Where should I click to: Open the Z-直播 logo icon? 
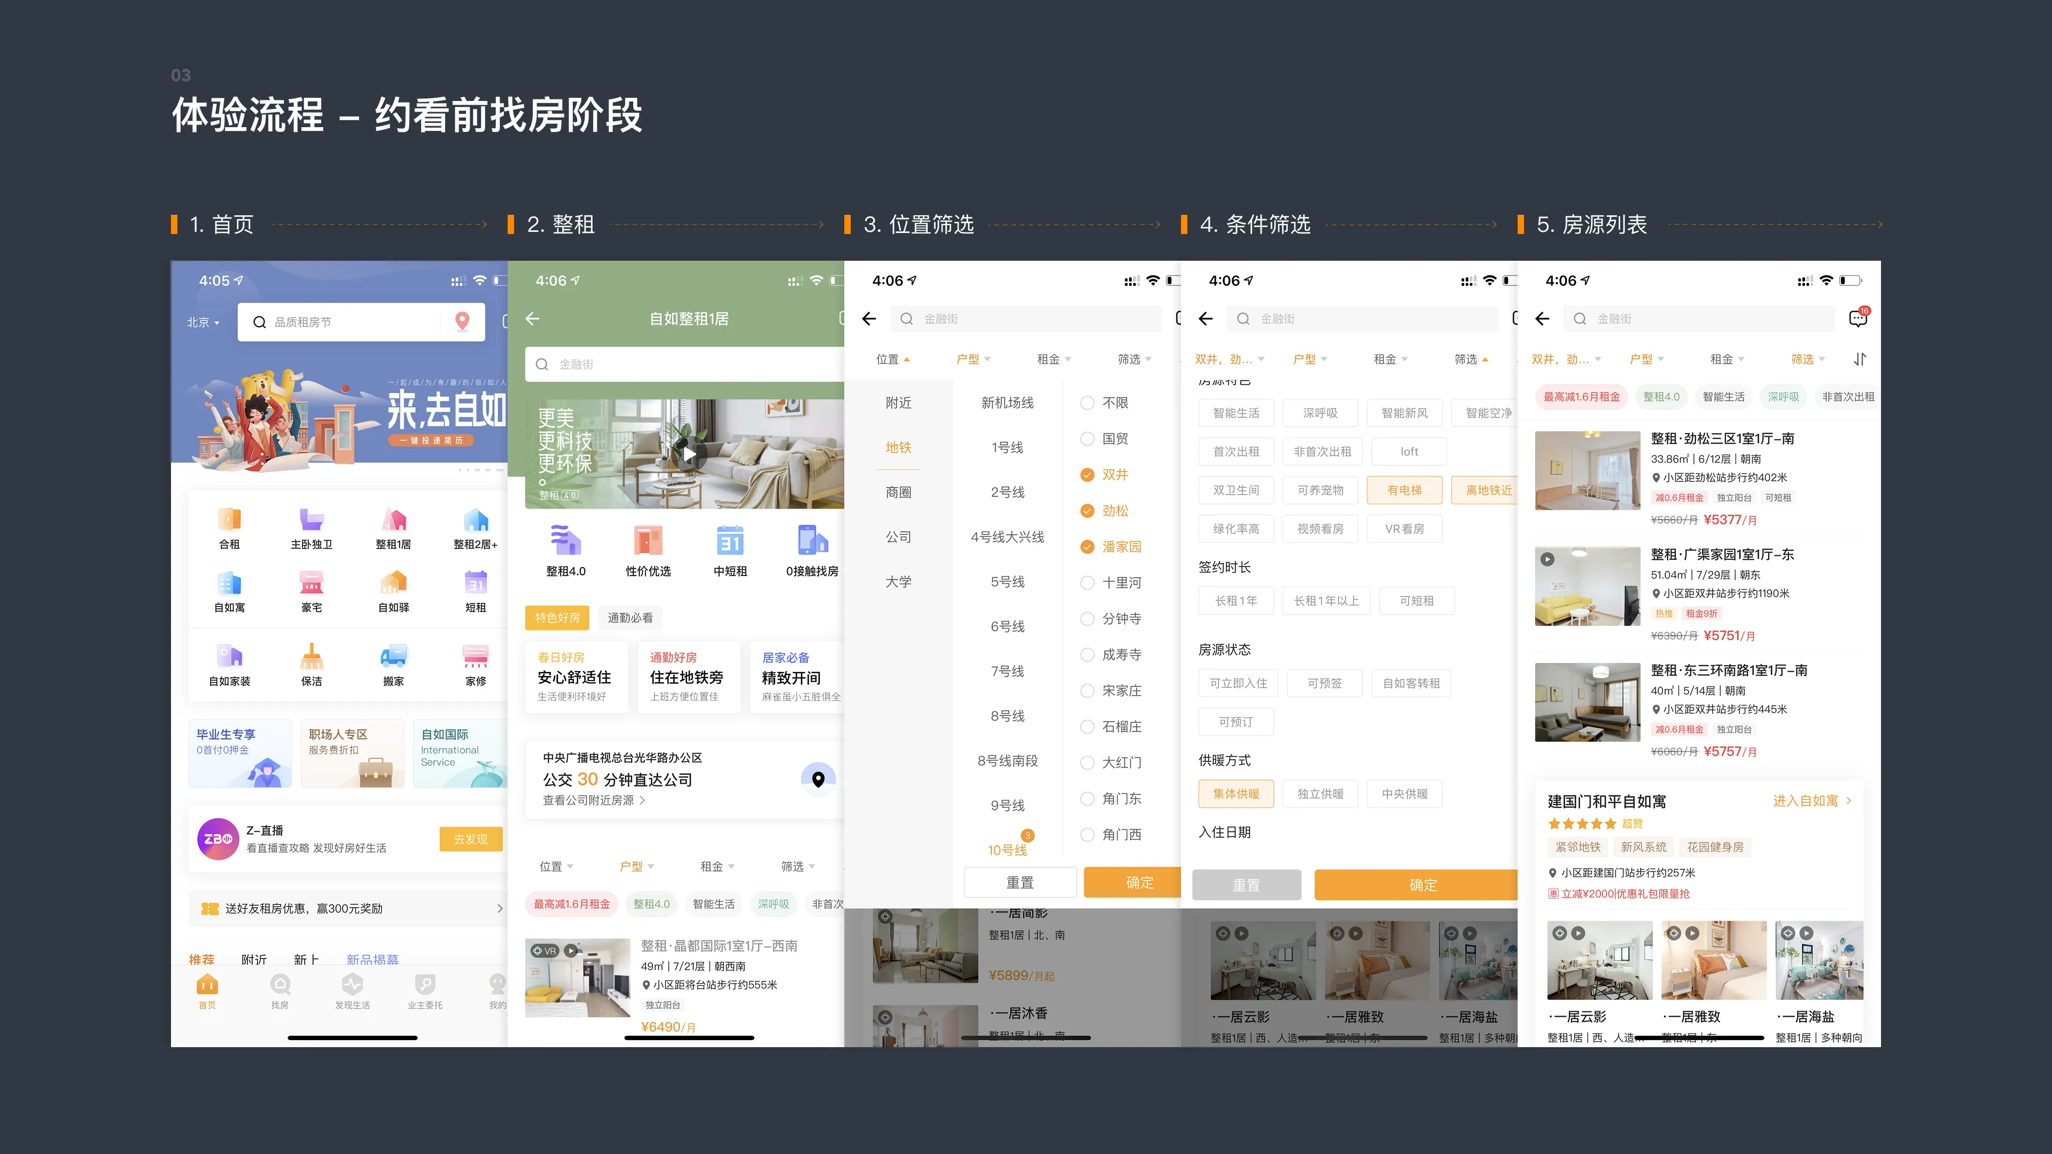coord(218,839)
